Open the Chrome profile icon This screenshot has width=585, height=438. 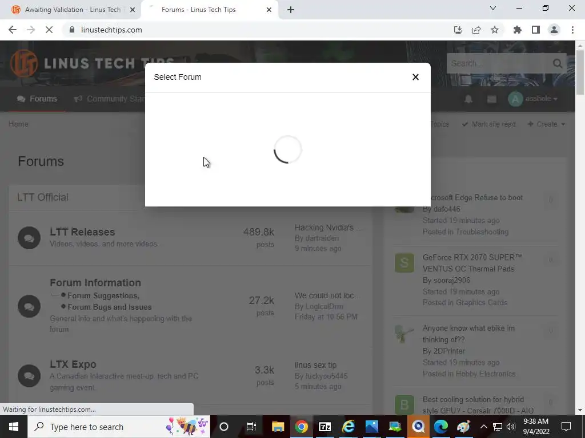554,30
